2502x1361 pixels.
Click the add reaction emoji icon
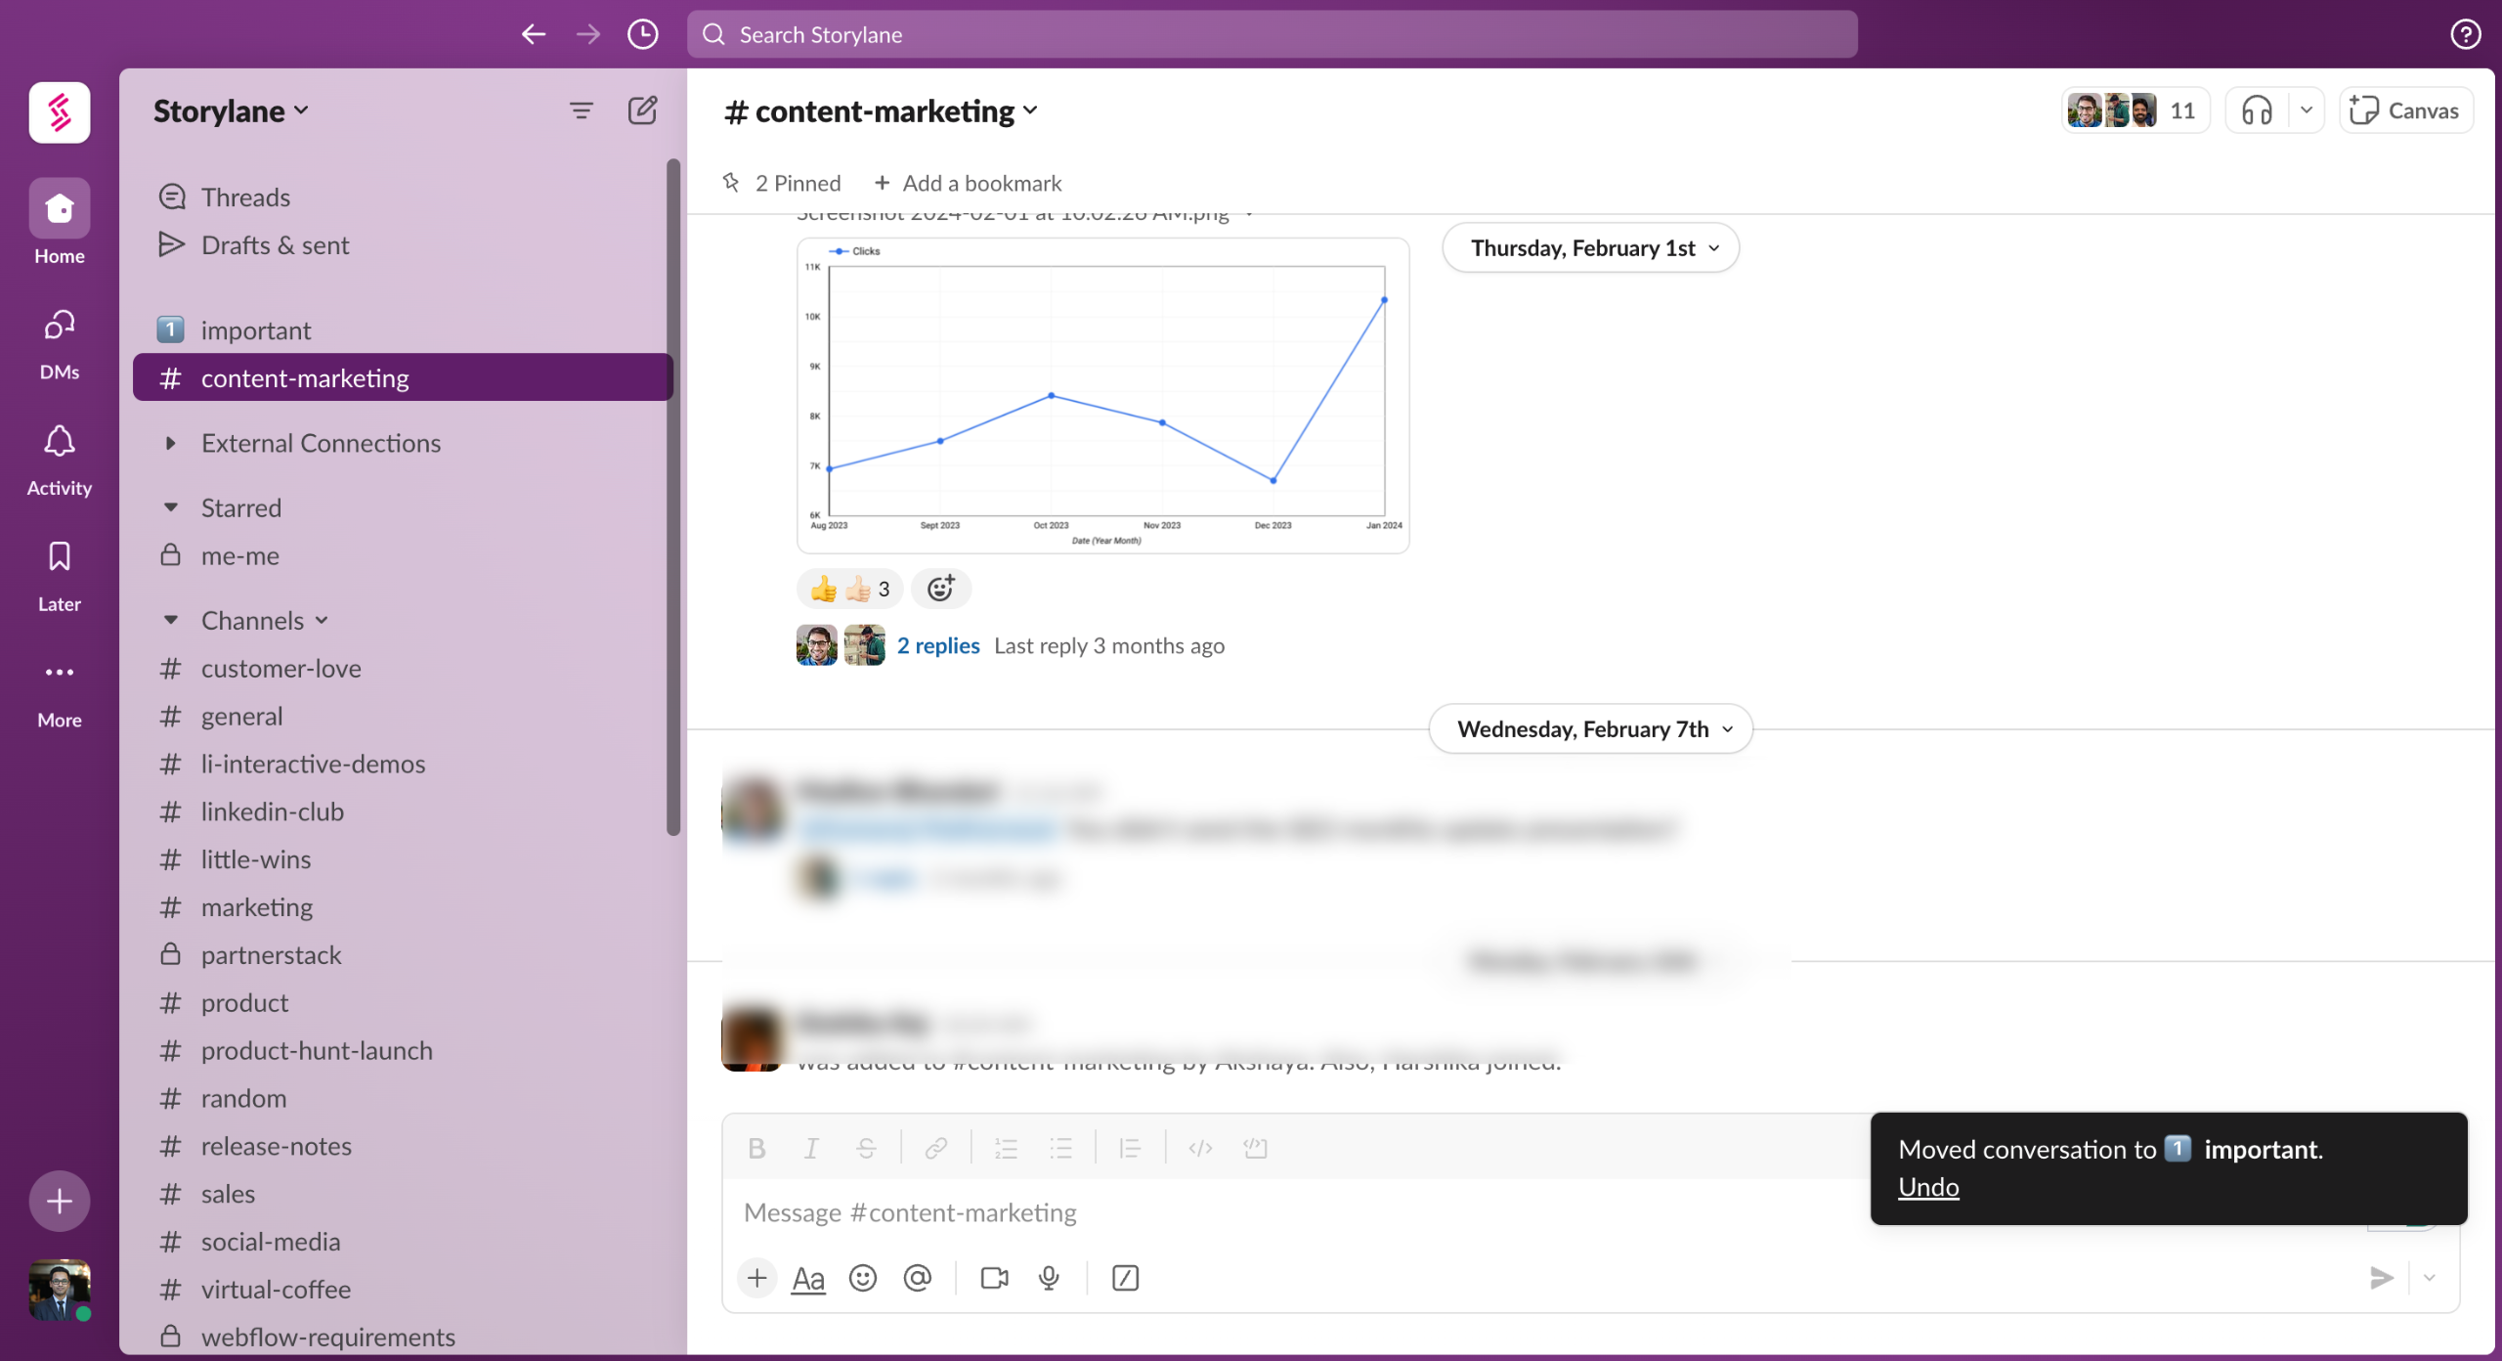[x=940, y=589]
